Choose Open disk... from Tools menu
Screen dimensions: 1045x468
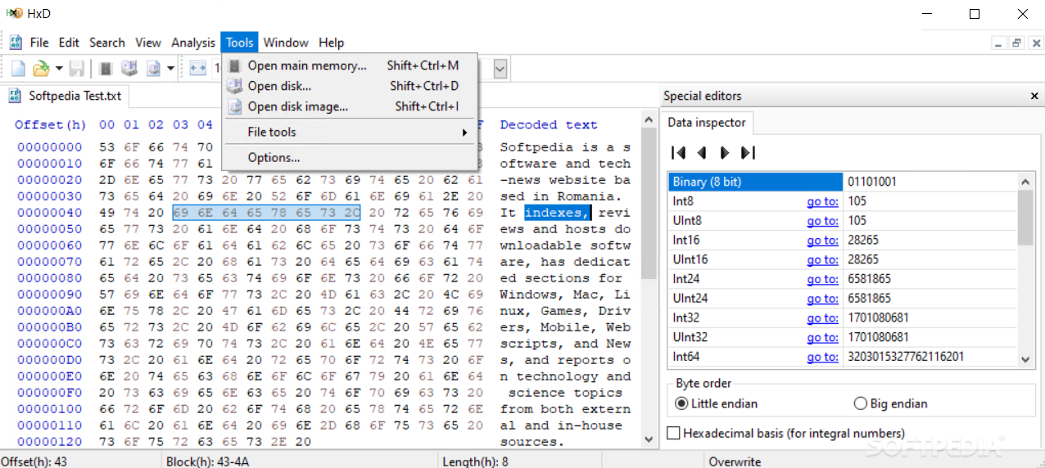click(x=350, y=86)
